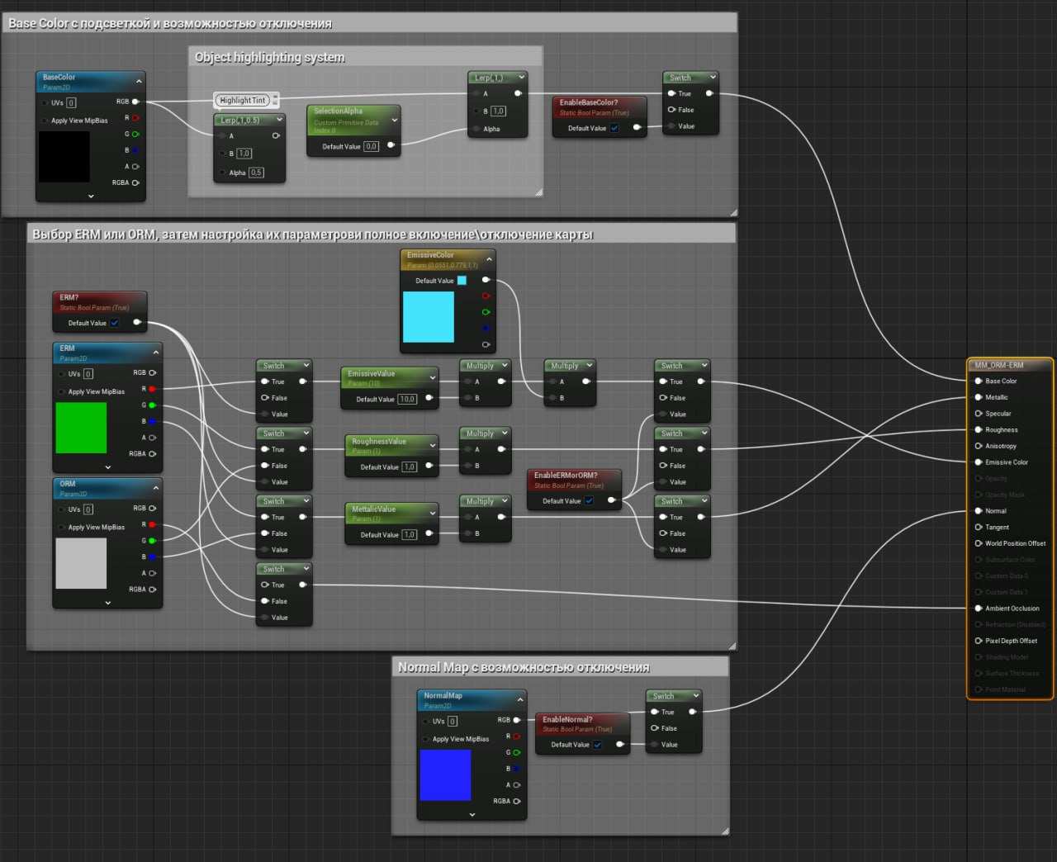Click the output pin of the Highlight Tint node
The width and height of the screenshot is (1057, 862).
[x=275, y=101]
